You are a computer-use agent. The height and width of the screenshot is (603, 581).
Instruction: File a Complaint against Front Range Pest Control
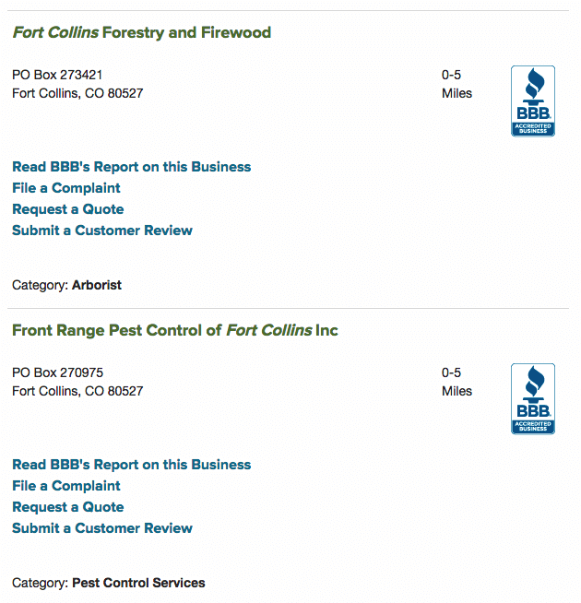(66, 486)
